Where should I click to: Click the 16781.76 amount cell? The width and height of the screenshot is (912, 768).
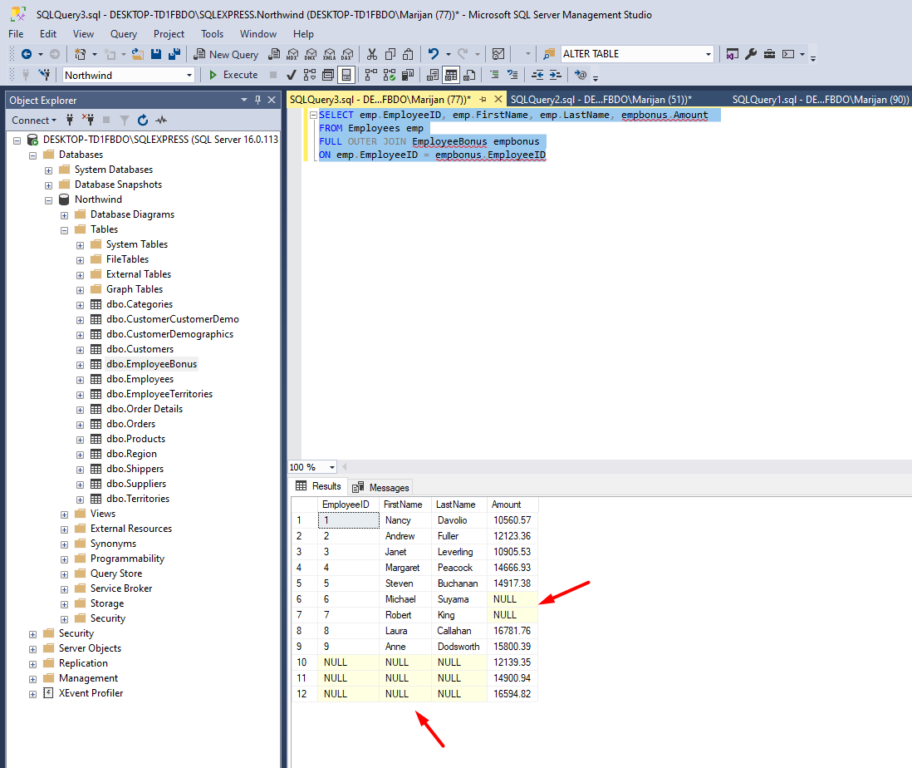[512, 631]
